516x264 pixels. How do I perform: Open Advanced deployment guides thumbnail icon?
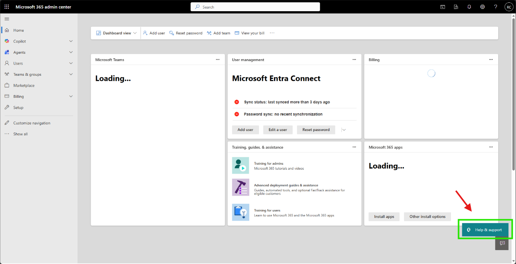pos(240,187)
